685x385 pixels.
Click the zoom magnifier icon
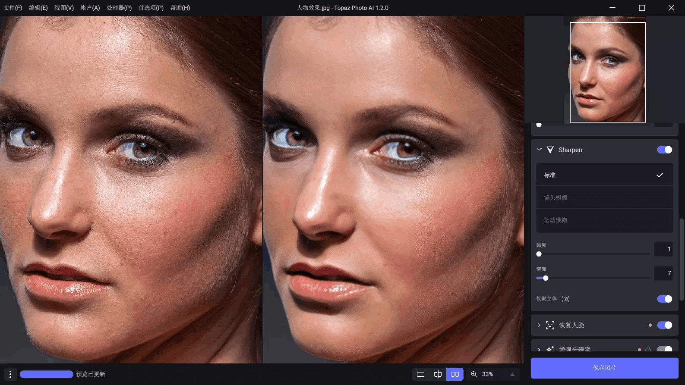click(x=474, y=374)
